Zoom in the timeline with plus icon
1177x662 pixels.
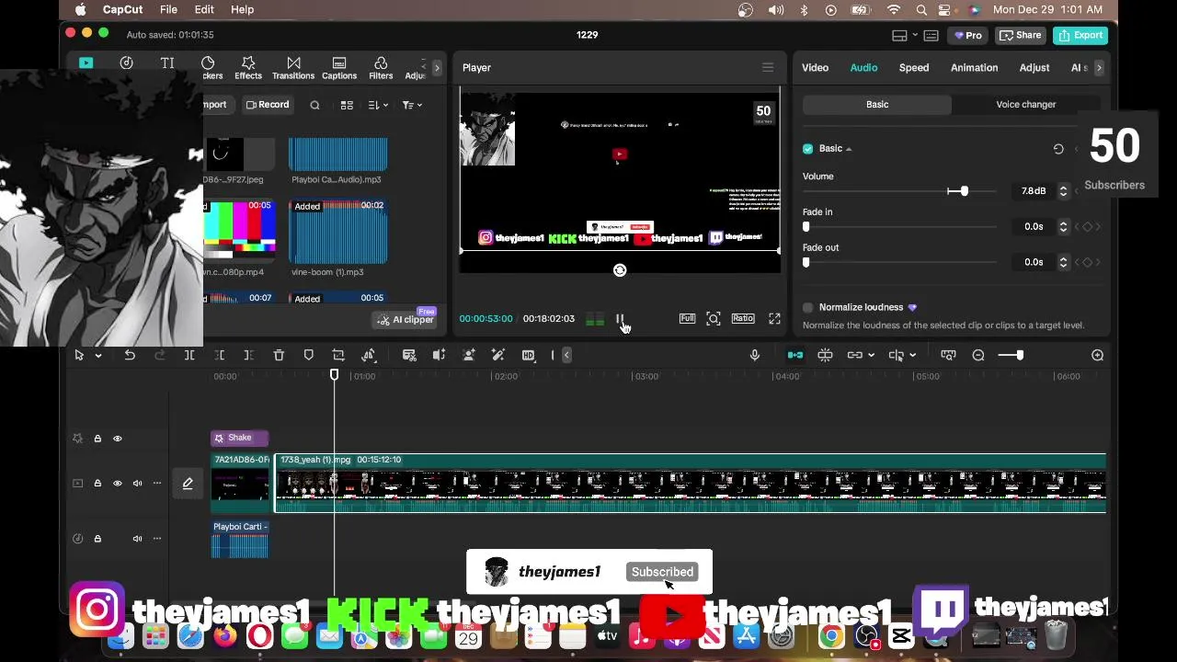(x=1097, y=355)
